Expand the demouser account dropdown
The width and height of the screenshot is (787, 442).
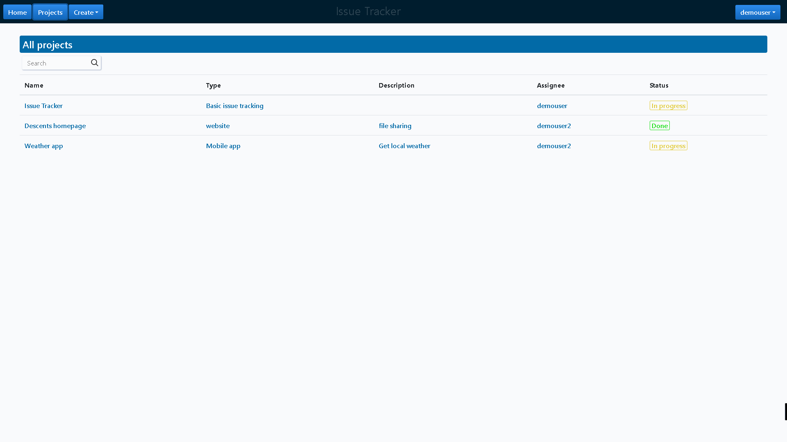(x=757, y=12)
